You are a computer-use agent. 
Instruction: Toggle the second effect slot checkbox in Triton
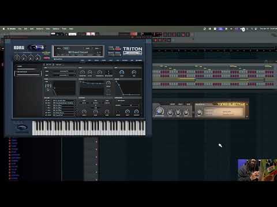[x=46, y=103]
